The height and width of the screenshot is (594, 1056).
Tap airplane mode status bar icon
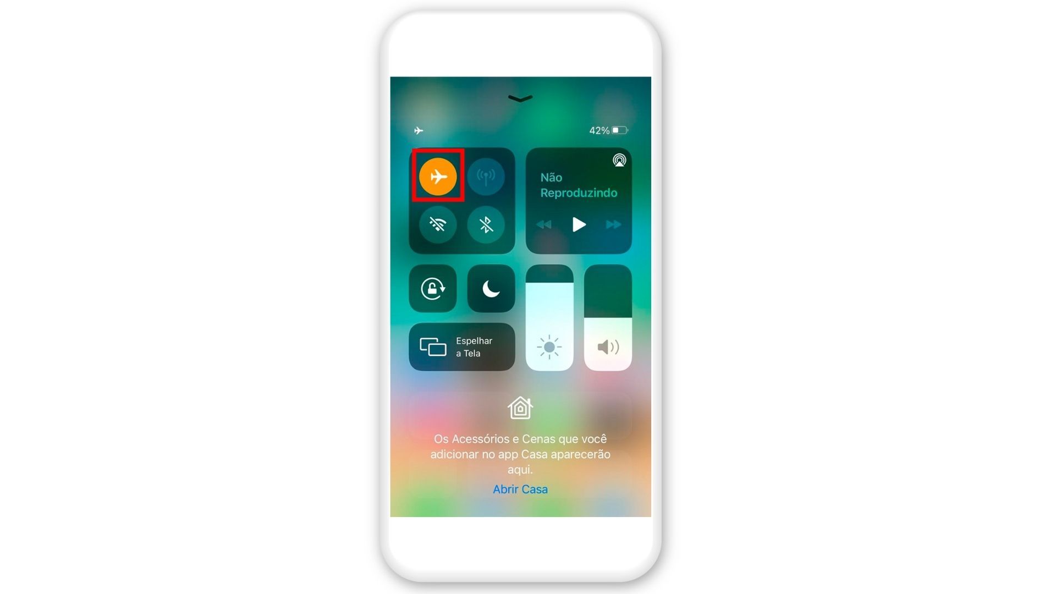pos(419,130)
